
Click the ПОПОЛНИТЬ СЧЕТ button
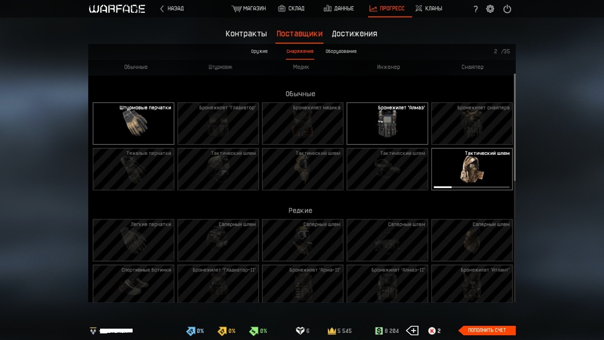click(x=487, y=331)
